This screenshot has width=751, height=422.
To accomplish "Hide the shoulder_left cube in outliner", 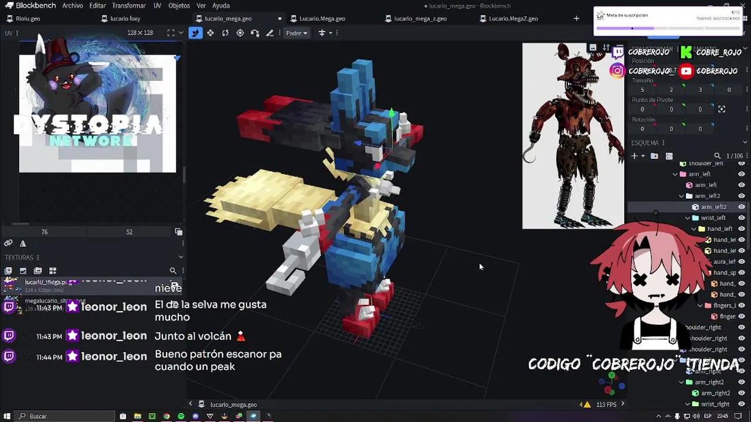I will 742,164.
